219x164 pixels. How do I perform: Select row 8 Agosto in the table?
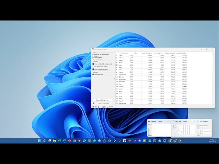tap(151, 72)
